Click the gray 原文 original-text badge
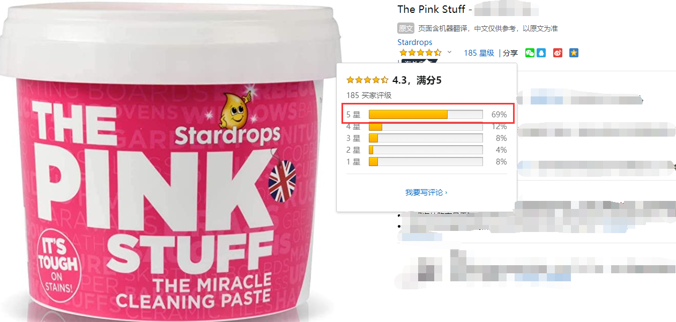 (406, 28)
